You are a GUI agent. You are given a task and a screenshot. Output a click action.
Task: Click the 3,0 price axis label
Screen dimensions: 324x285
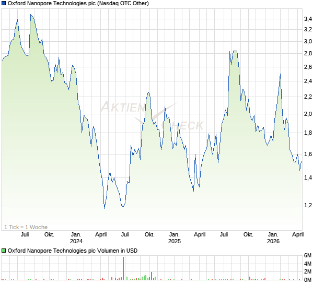[x=308, y=41]
